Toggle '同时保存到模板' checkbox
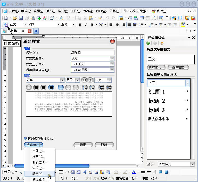Viewport: 198px width, 182px height. (x=26, y=139)
